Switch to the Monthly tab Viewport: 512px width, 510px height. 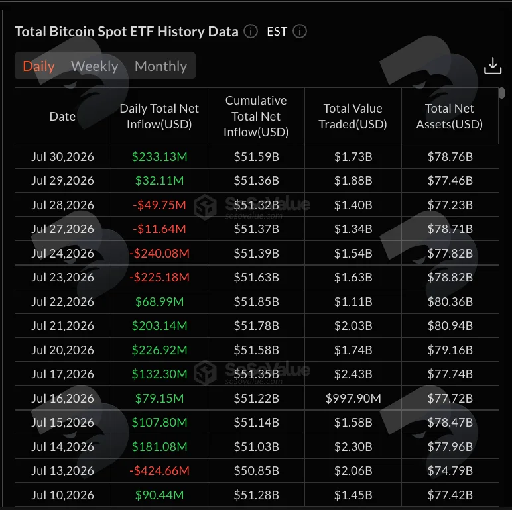click(160, 66)
